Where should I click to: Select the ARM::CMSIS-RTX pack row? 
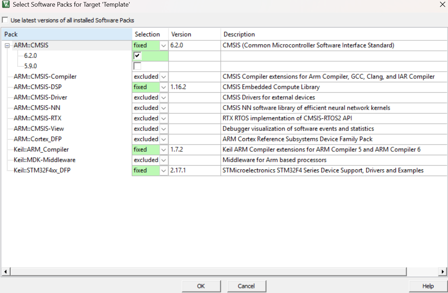pyautogui.click(x=38, y=118)
